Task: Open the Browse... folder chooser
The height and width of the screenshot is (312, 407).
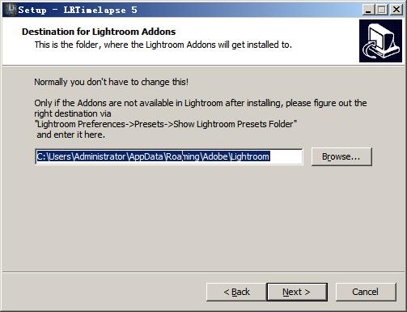Action: [341, 156]
